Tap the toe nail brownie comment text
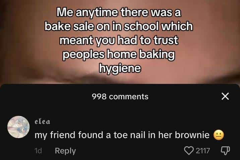Viewport: 240px width, 160px height. 122,135
